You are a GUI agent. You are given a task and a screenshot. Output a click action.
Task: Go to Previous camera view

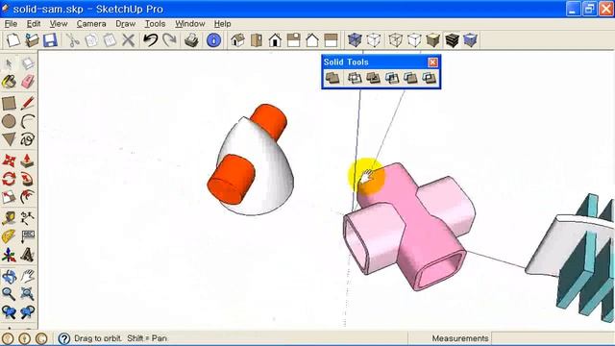pos(9,312)
